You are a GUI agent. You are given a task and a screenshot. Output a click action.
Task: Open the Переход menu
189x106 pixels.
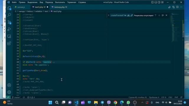coord(49,2)
